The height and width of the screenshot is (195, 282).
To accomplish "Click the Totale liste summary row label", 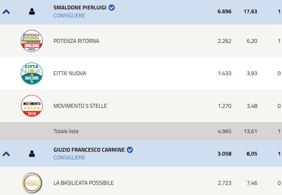I will [x=66, y=131].
